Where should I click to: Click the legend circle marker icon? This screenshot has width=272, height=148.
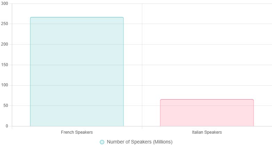coord(102,142)
